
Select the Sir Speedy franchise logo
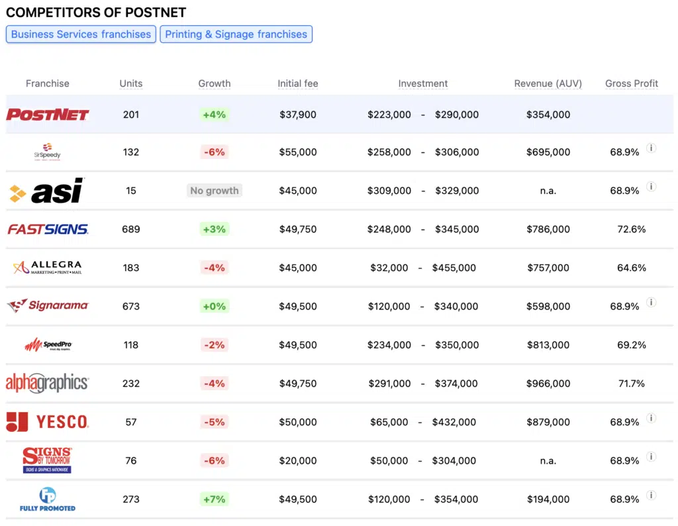(47, 152)
